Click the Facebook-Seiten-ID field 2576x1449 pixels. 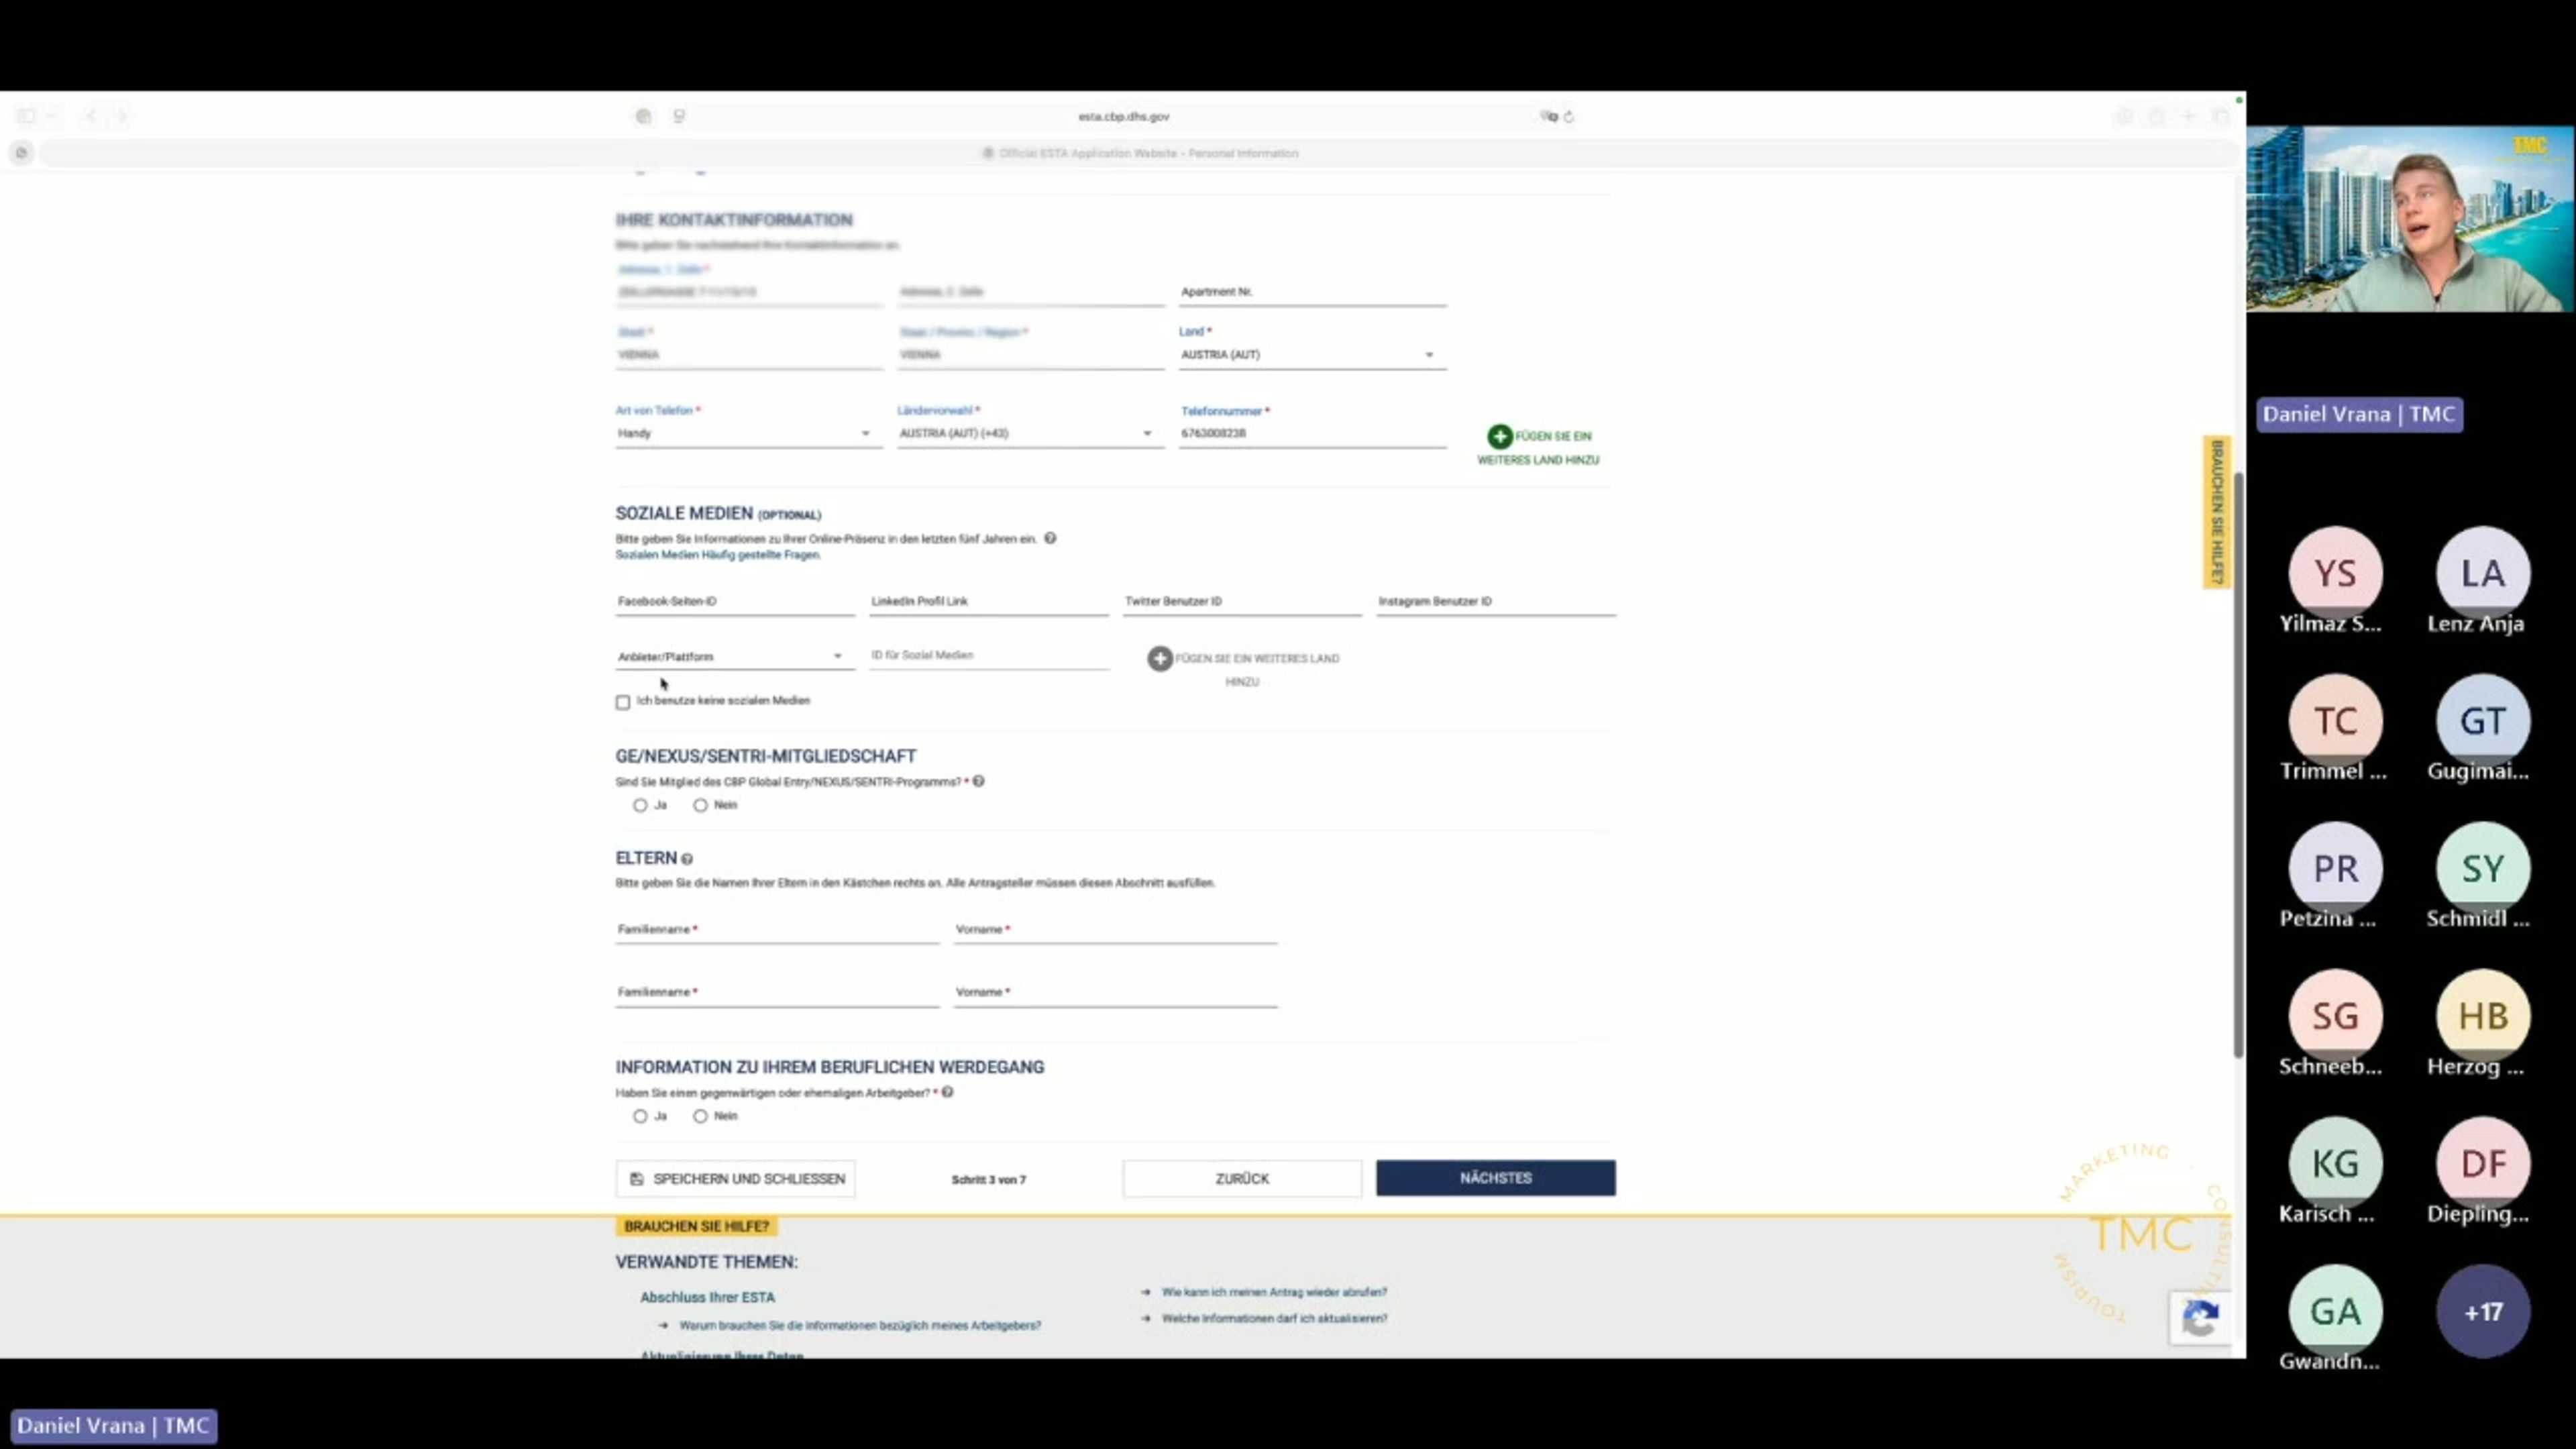pos(735,601)
